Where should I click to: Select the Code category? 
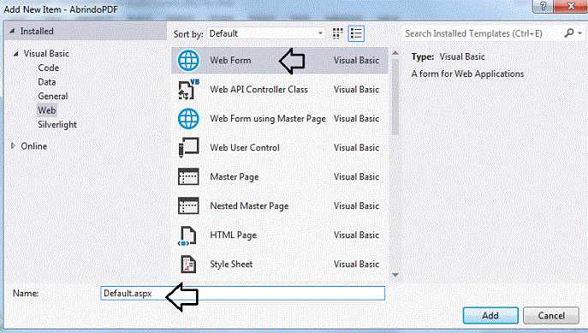click(x=49, y=68)
